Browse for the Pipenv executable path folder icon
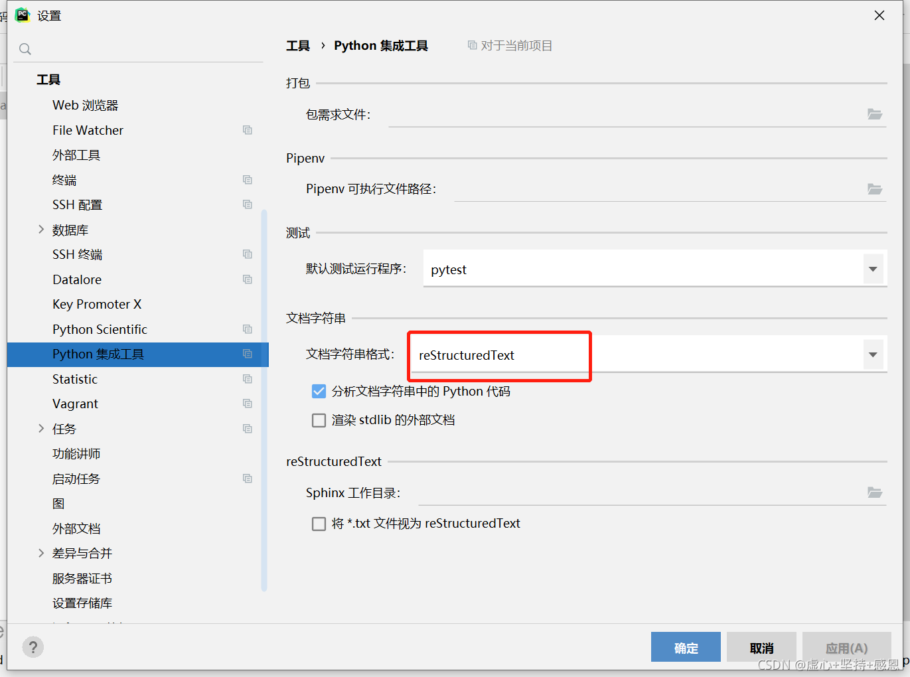This screenshot has width=910, height=677. (x=875, y=189)
